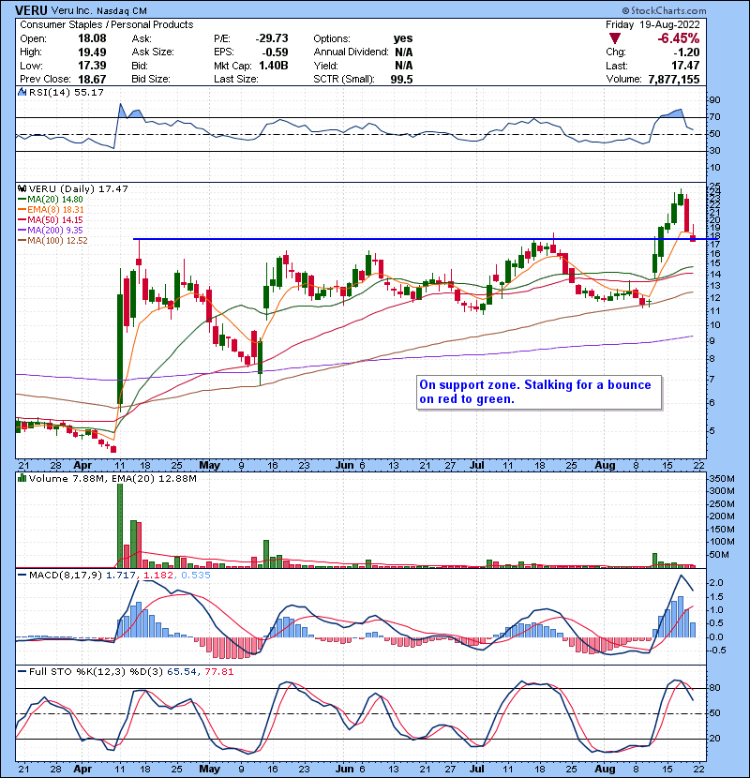Click the MACD(8,17,9) panel label
The image size is (750, 778).
pyautogui.click(x=66, y=576)
